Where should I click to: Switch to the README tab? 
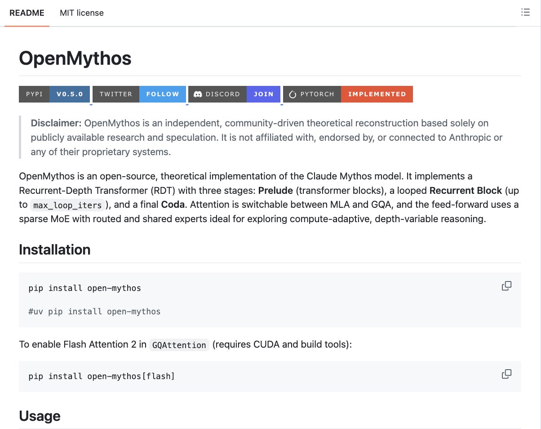(27, 13)
